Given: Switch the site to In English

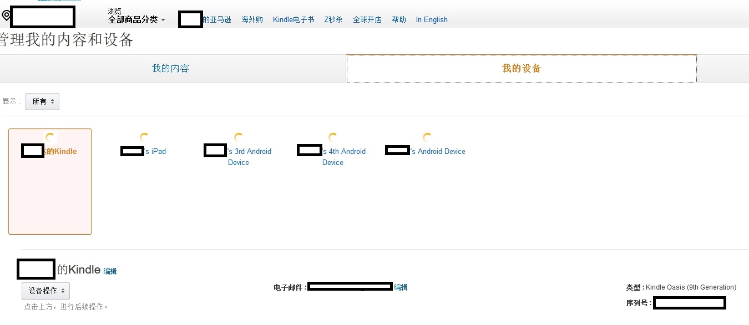Looking at the screenshot, I should click(432, 19).
